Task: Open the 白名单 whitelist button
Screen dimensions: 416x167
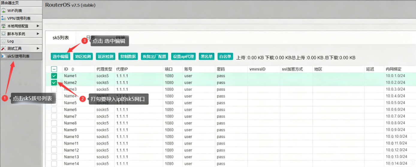Action: [225, 56]
